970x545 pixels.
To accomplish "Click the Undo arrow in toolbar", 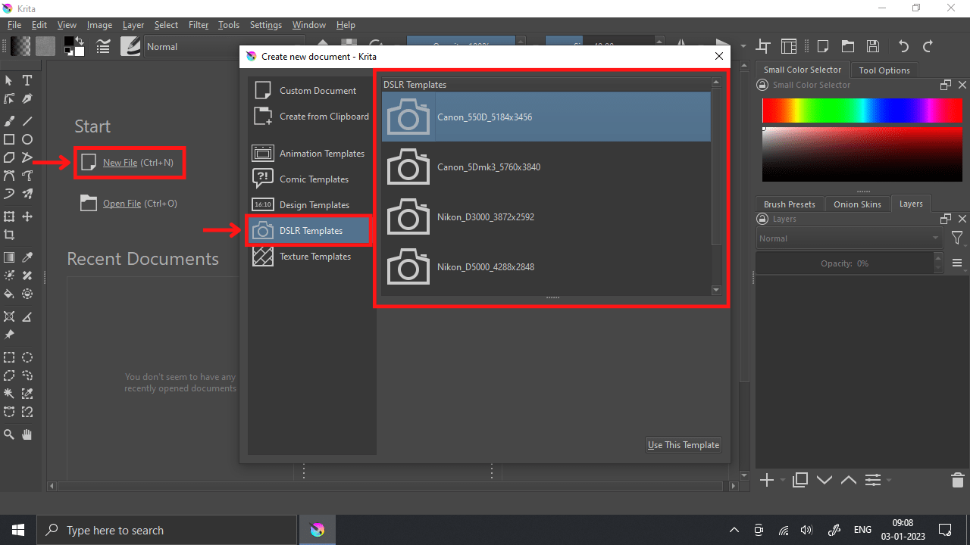I will (x=903, y=46).
